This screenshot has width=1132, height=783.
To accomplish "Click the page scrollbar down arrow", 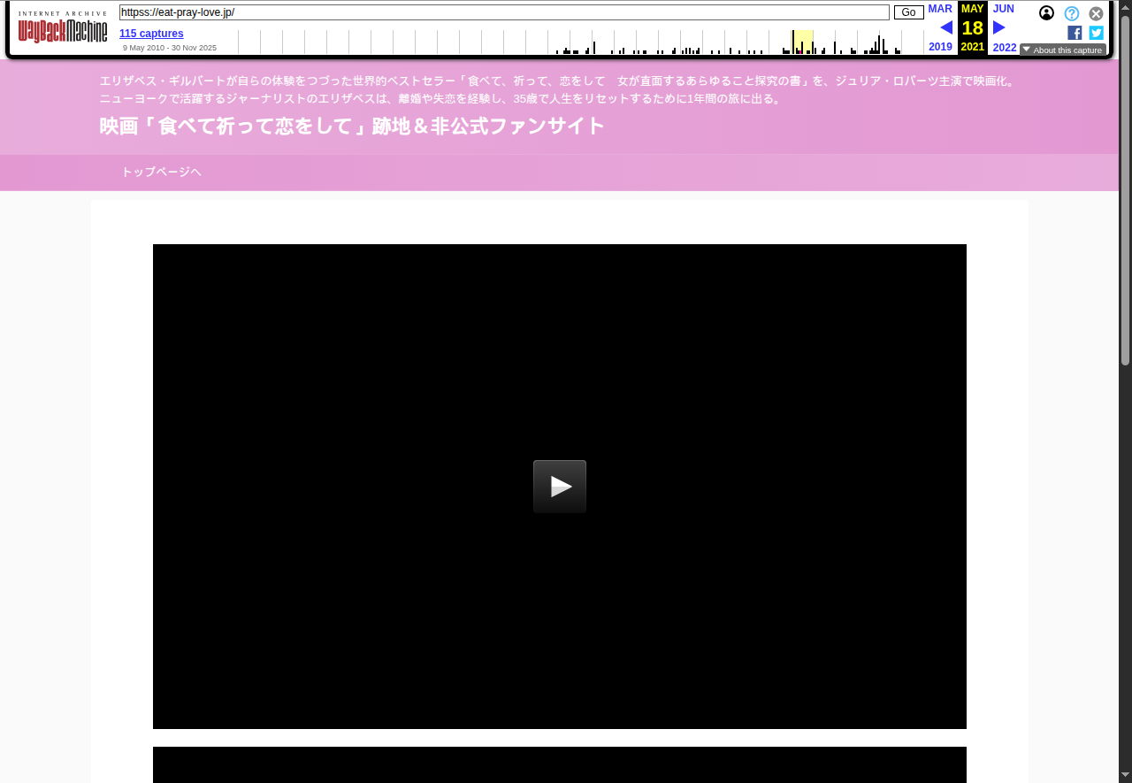I will coord(1125,775).
